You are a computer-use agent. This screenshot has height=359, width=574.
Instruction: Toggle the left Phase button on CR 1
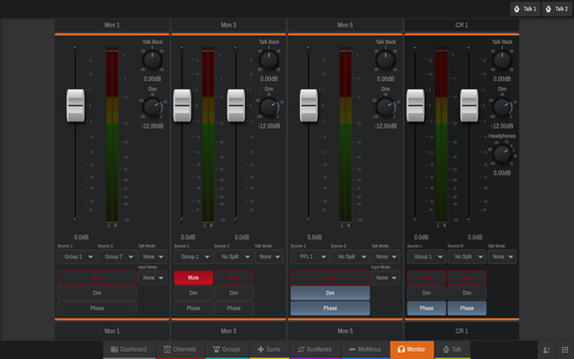(427, 308)
